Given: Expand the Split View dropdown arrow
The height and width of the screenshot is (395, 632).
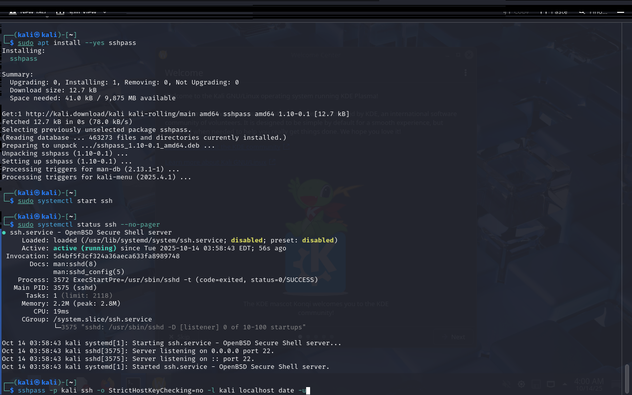Looking at the screenshot, I should coord(105,11).
